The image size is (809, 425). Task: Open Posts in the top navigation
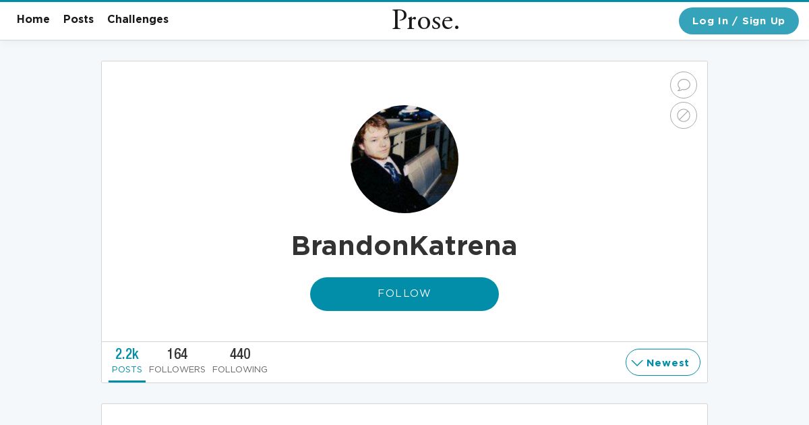(x=78, y=20)
